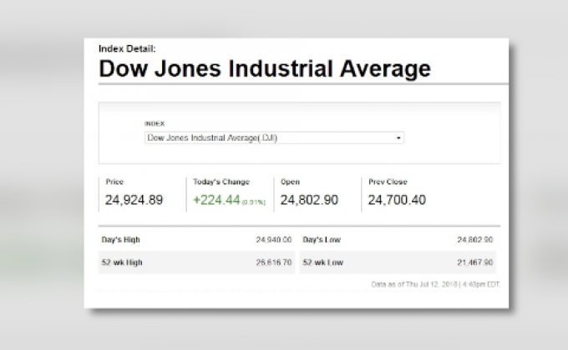Click the Open value 24,802.90
The image size is (568, 350).
coord(309,200)
